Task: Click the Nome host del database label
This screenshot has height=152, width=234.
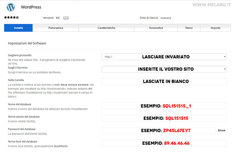Action: [22, 141]
